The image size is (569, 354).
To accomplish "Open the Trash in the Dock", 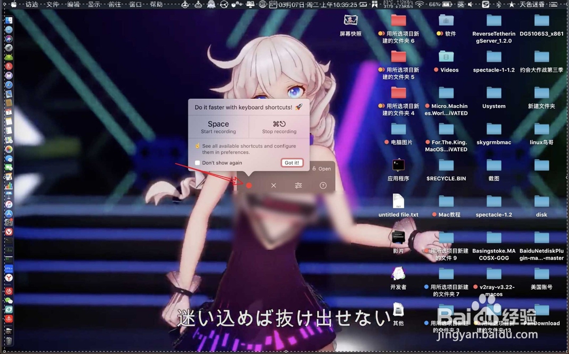I will point(9,340).
